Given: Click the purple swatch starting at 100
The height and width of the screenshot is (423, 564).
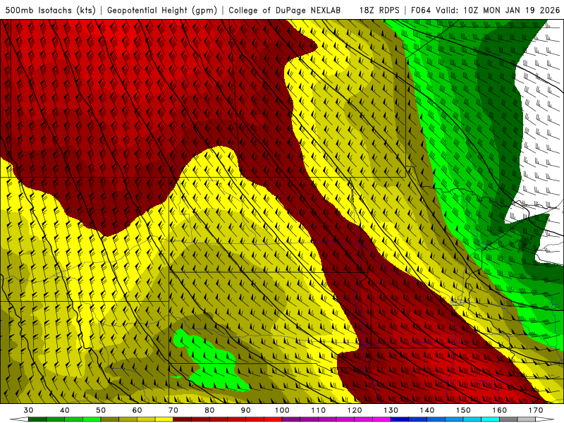Looking at the screenshot, I should click(x=291, y=419).
